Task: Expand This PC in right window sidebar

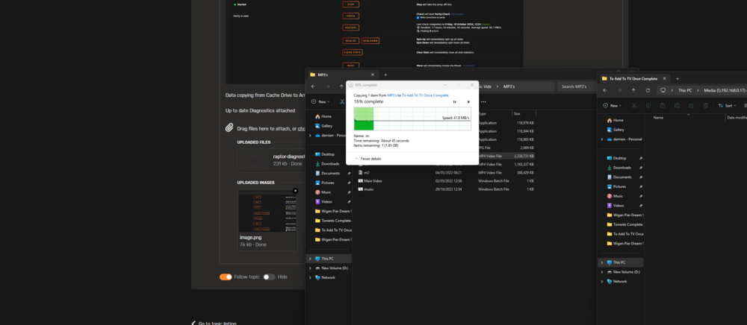Action: pos(602,262)
